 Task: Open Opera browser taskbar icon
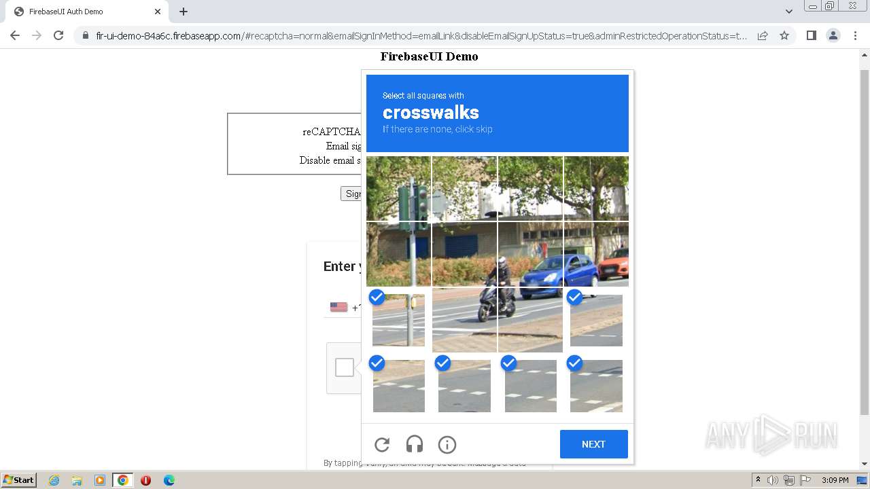click(x=145, y=480)
